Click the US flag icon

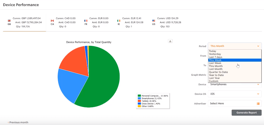point(153,21)
